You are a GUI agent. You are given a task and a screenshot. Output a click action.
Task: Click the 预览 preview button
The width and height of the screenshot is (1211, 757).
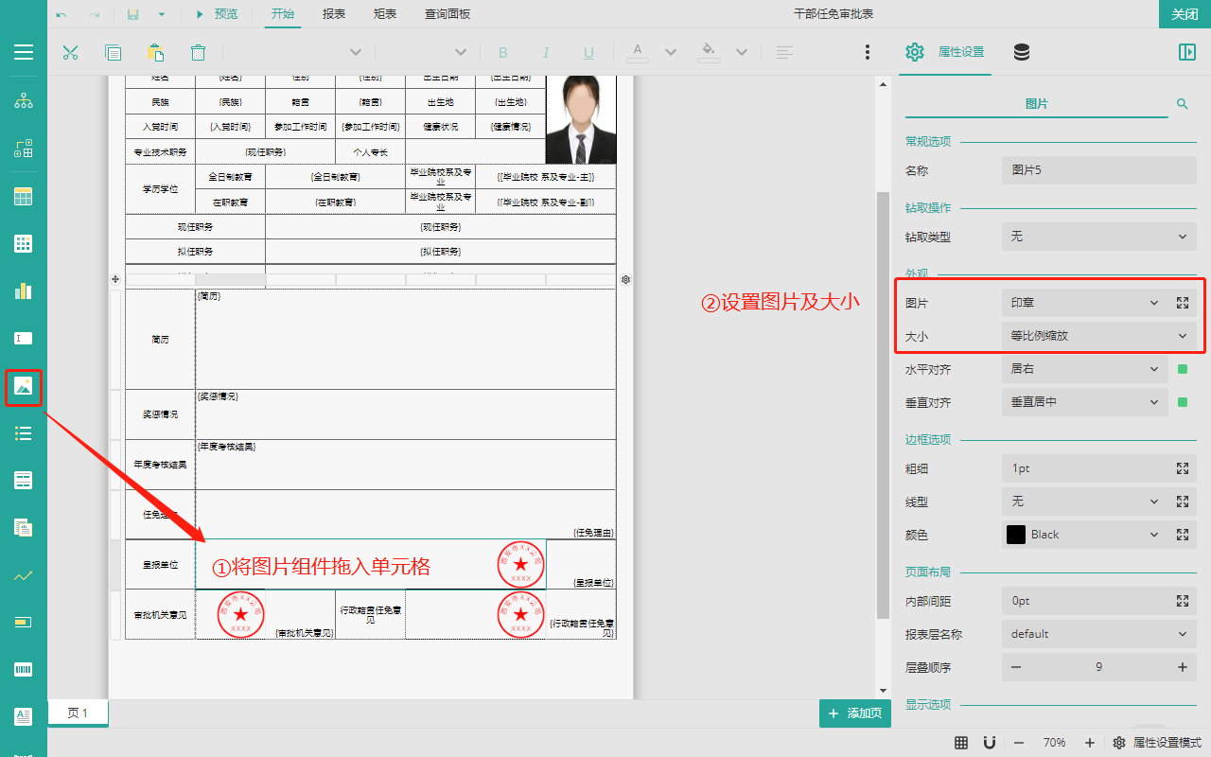(217, 14)
